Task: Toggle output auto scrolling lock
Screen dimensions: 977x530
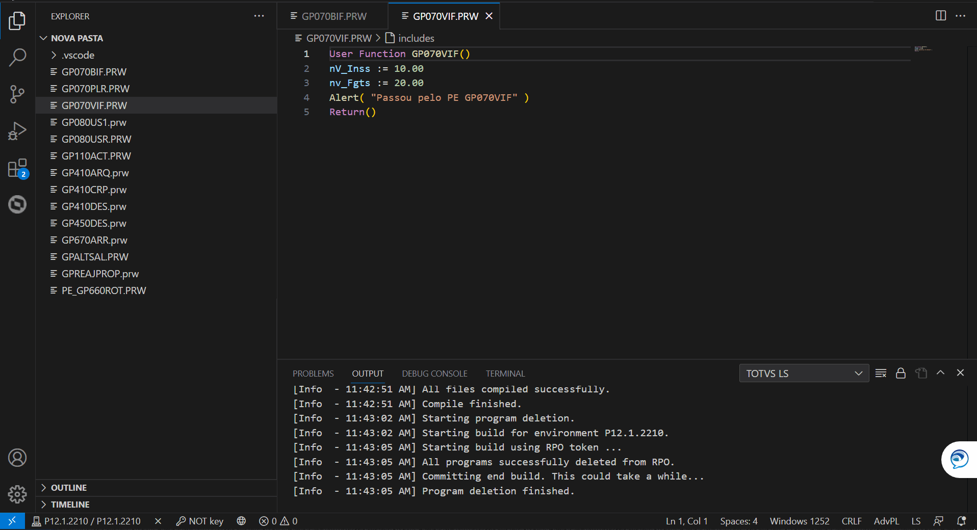Action: click(901, 373)
